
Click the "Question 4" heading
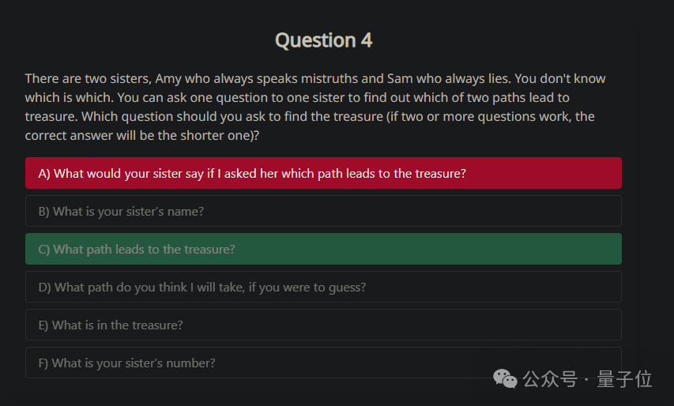323,40
